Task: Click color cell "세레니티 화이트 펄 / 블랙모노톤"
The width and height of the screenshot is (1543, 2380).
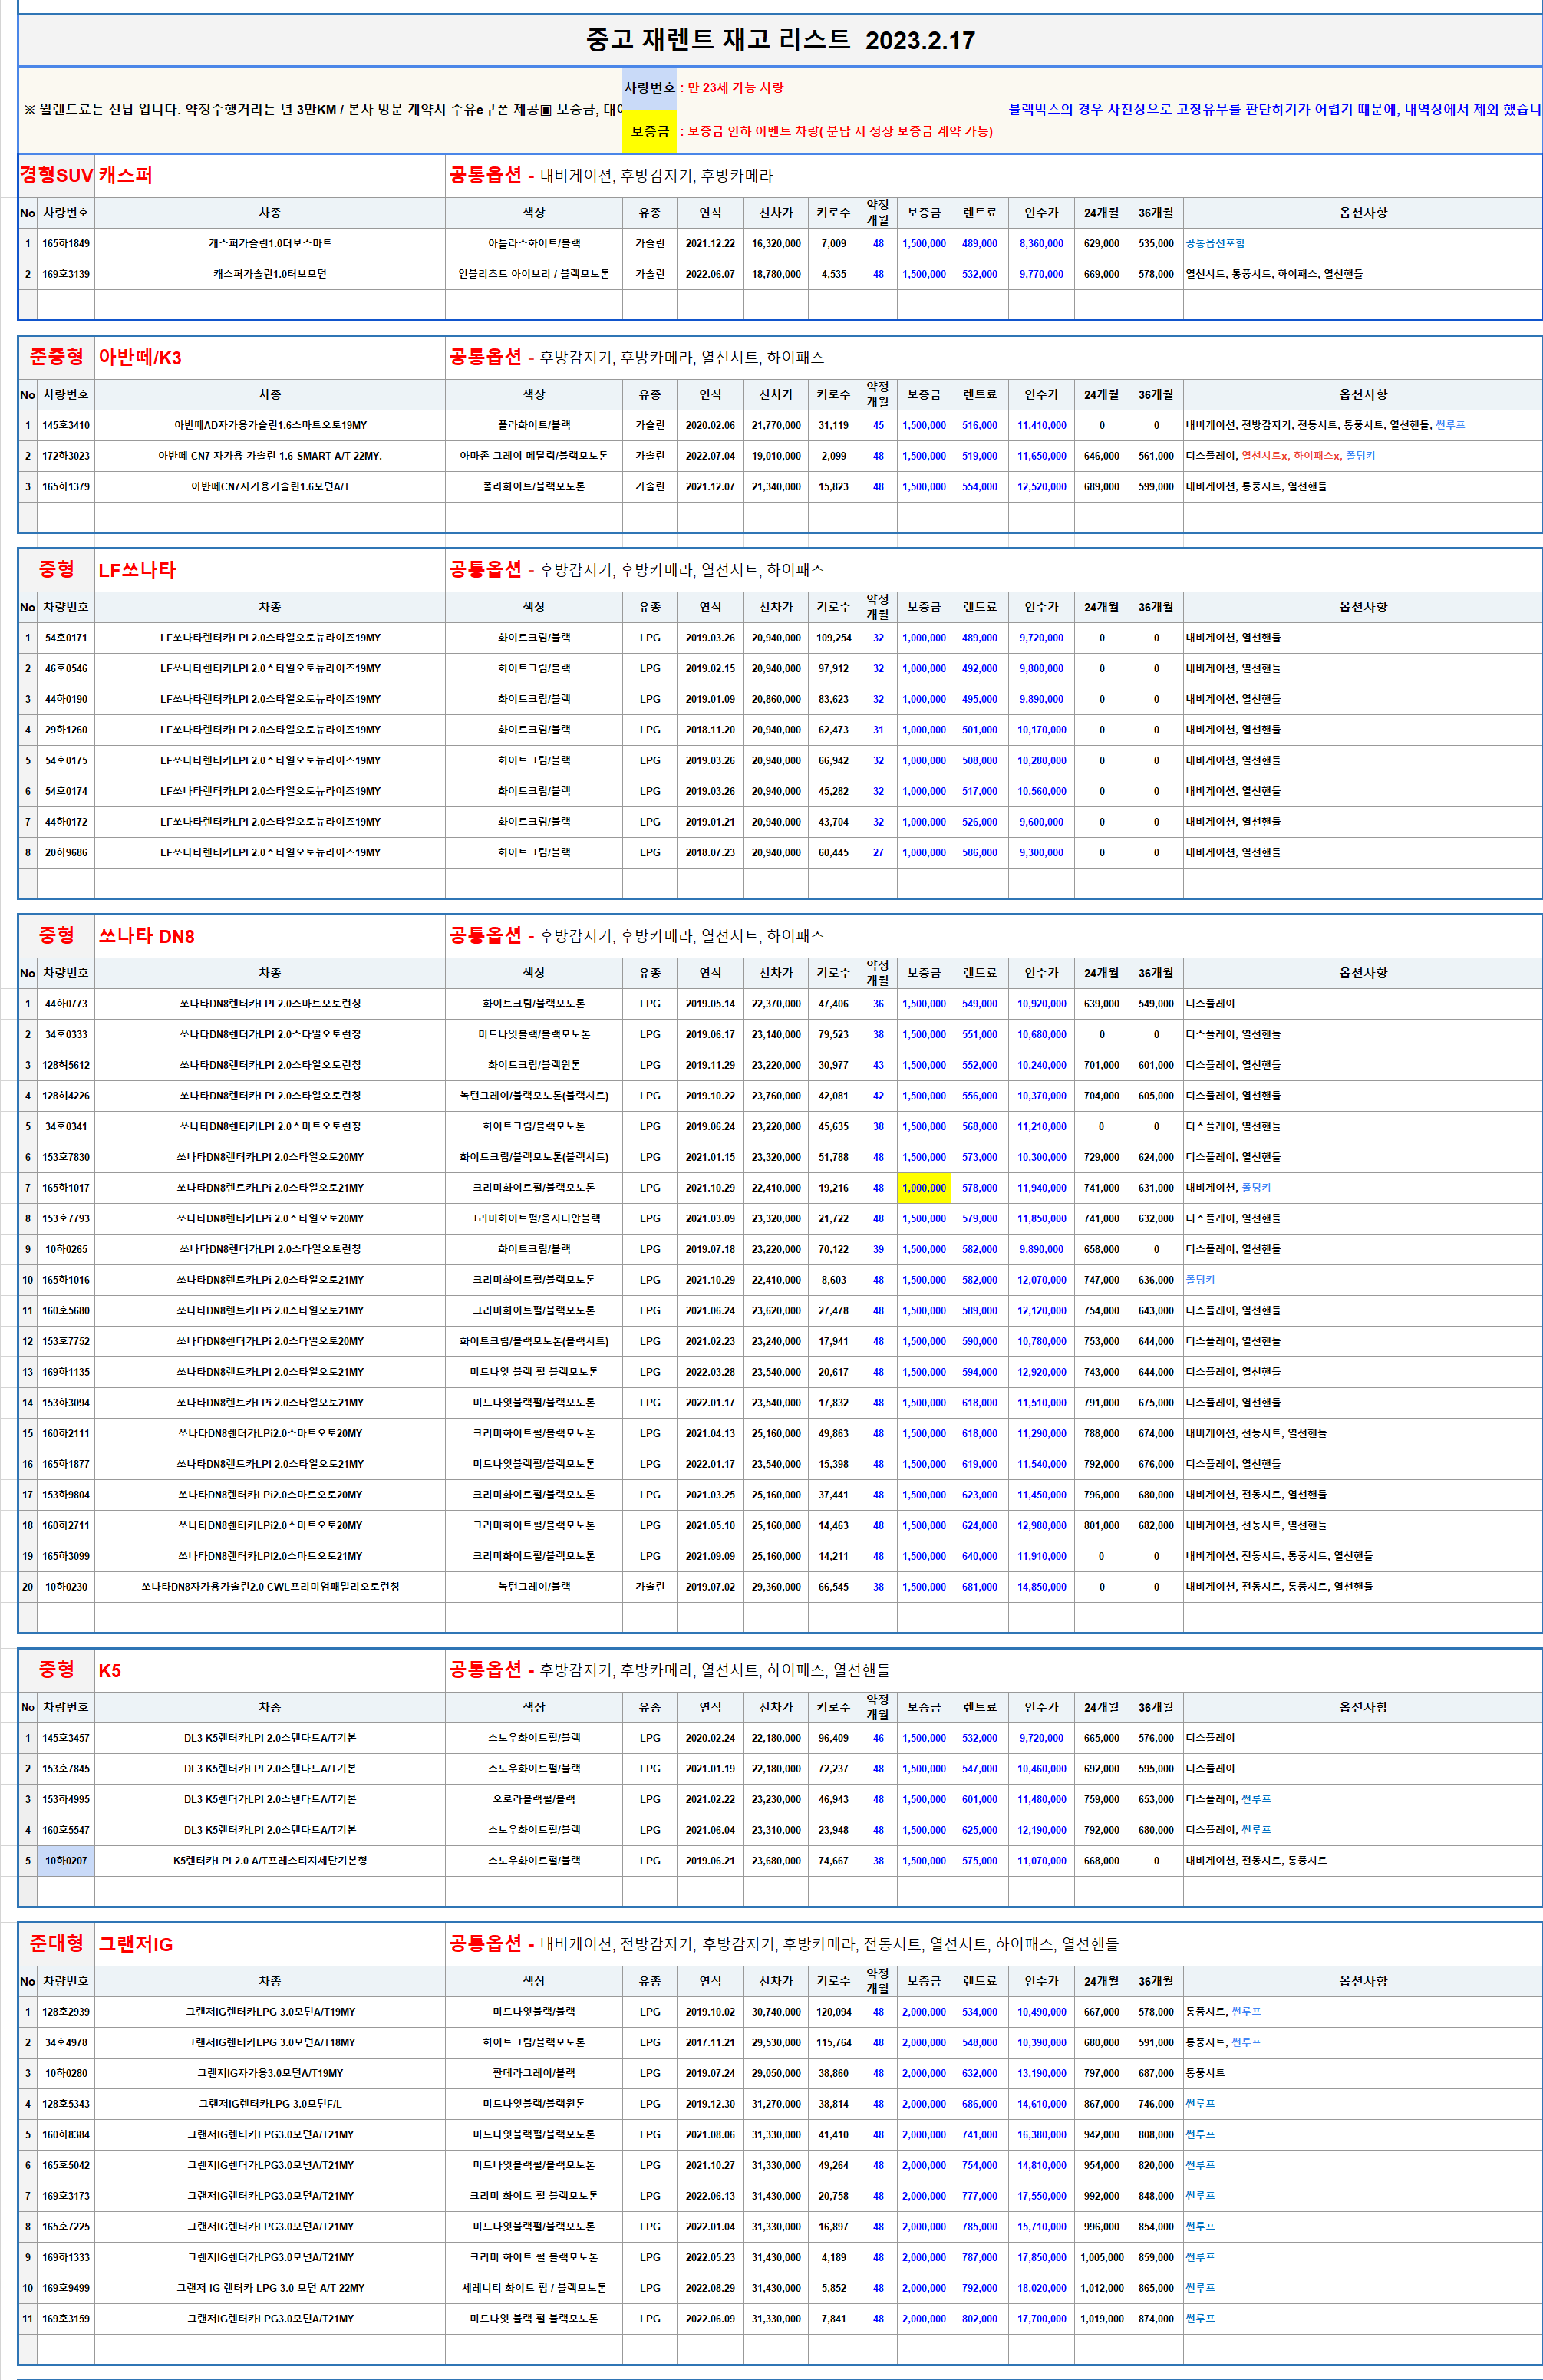Action: coord(534,2288)
